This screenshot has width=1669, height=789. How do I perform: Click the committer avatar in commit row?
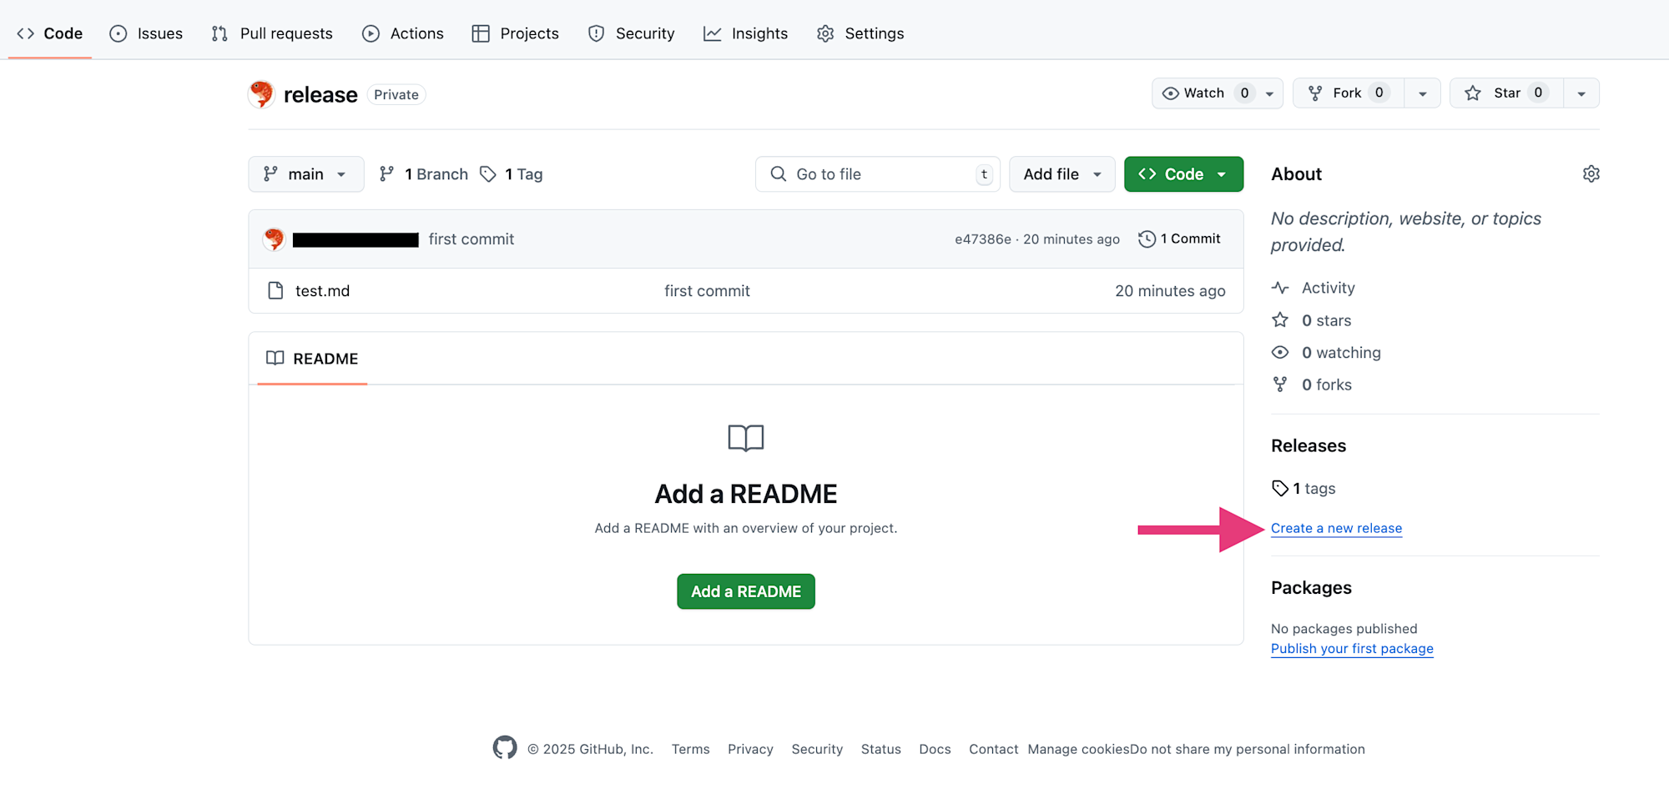point(274,239)
